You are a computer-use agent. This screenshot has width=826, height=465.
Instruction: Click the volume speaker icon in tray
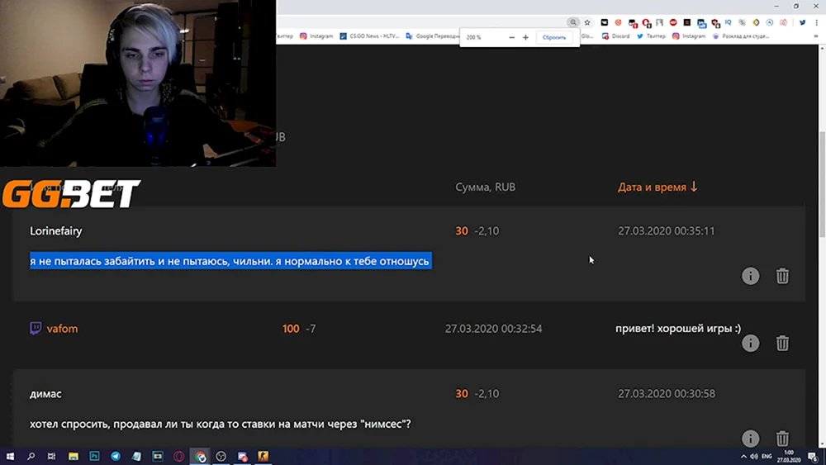coord(754,457)
